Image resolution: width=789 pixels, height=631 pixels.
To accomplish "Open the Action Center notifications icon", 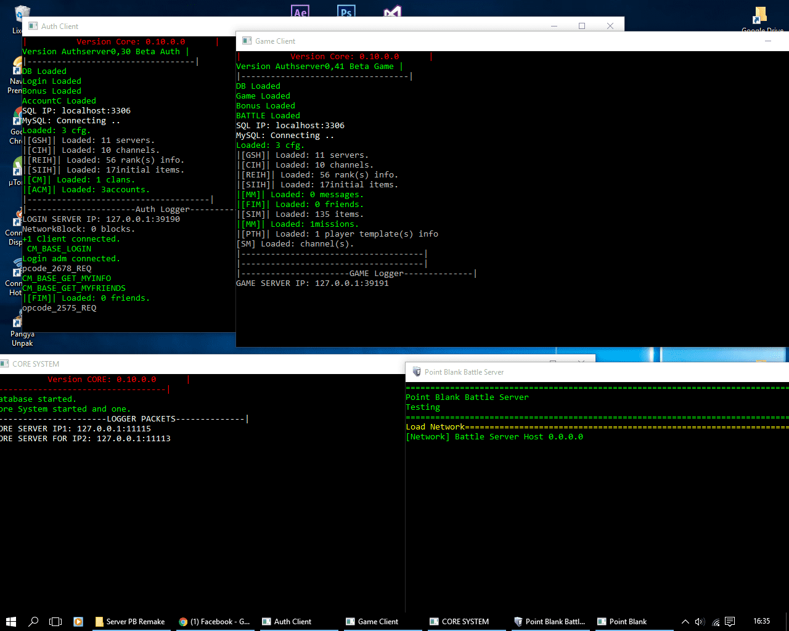I will [730, 621].
